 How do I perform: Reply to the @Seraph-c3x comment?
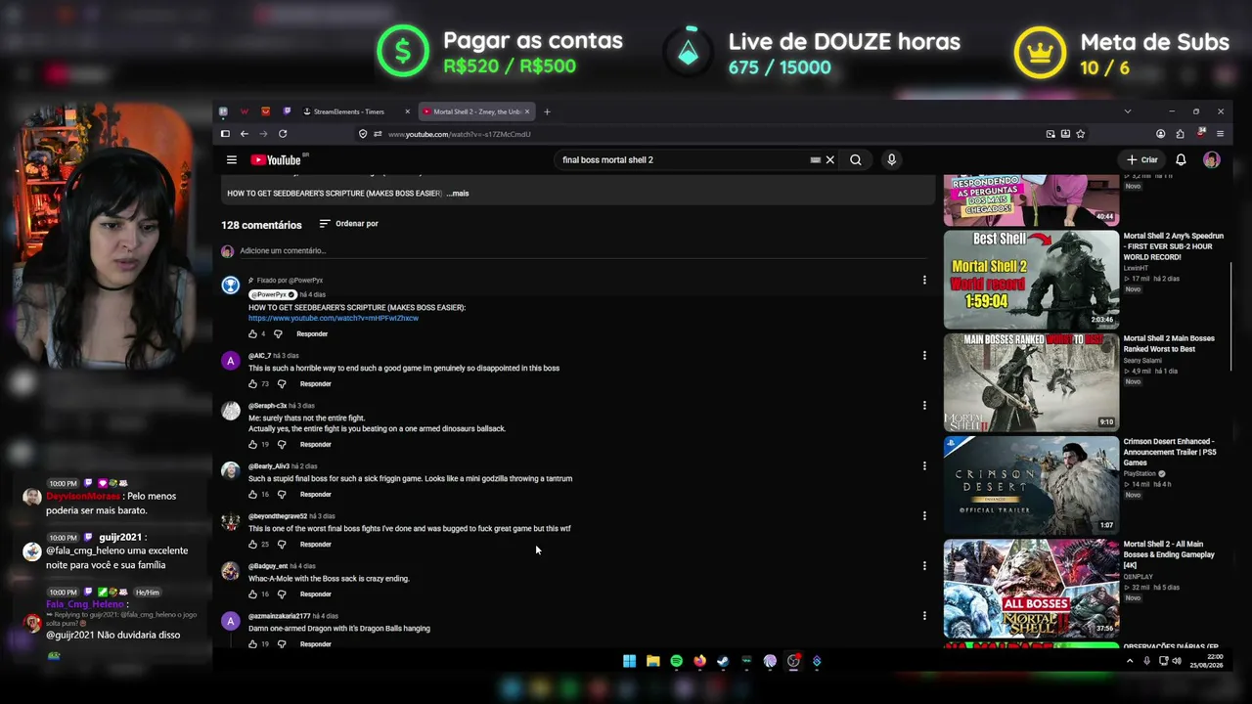(x=315, y=445)
